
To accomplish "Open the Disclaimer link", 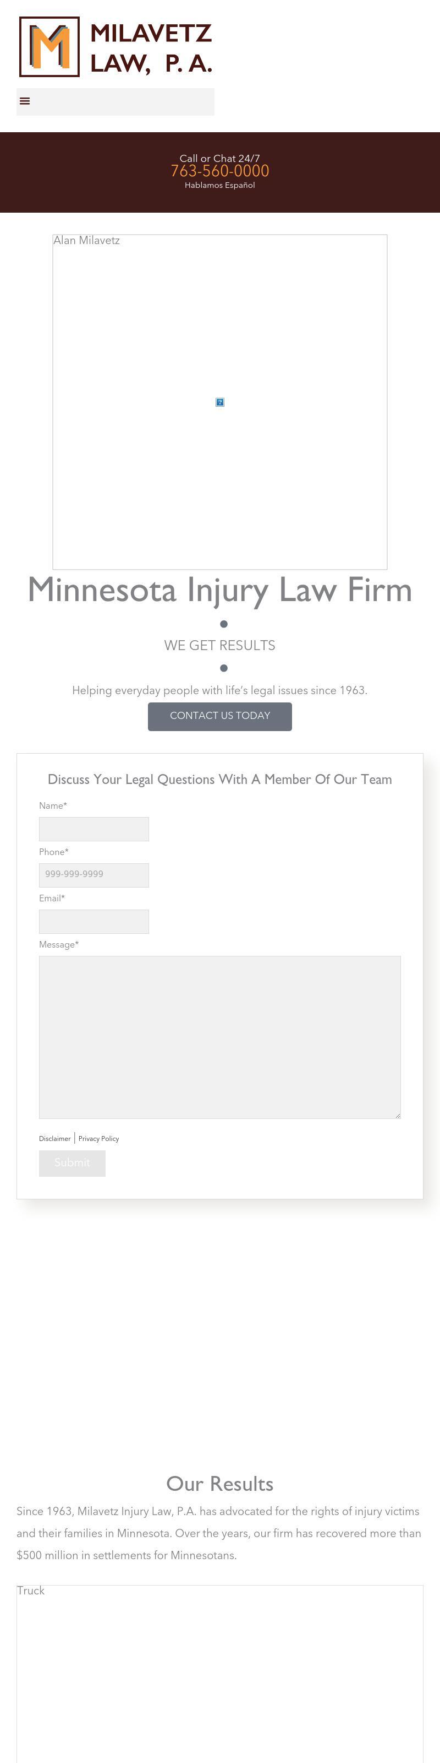I will 54,1139.
